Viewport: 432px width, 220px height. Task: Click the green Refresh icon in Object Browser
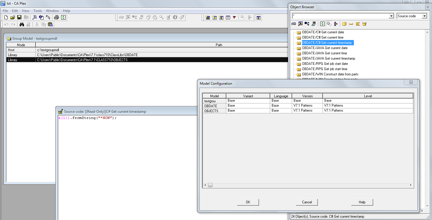[322, 24]
